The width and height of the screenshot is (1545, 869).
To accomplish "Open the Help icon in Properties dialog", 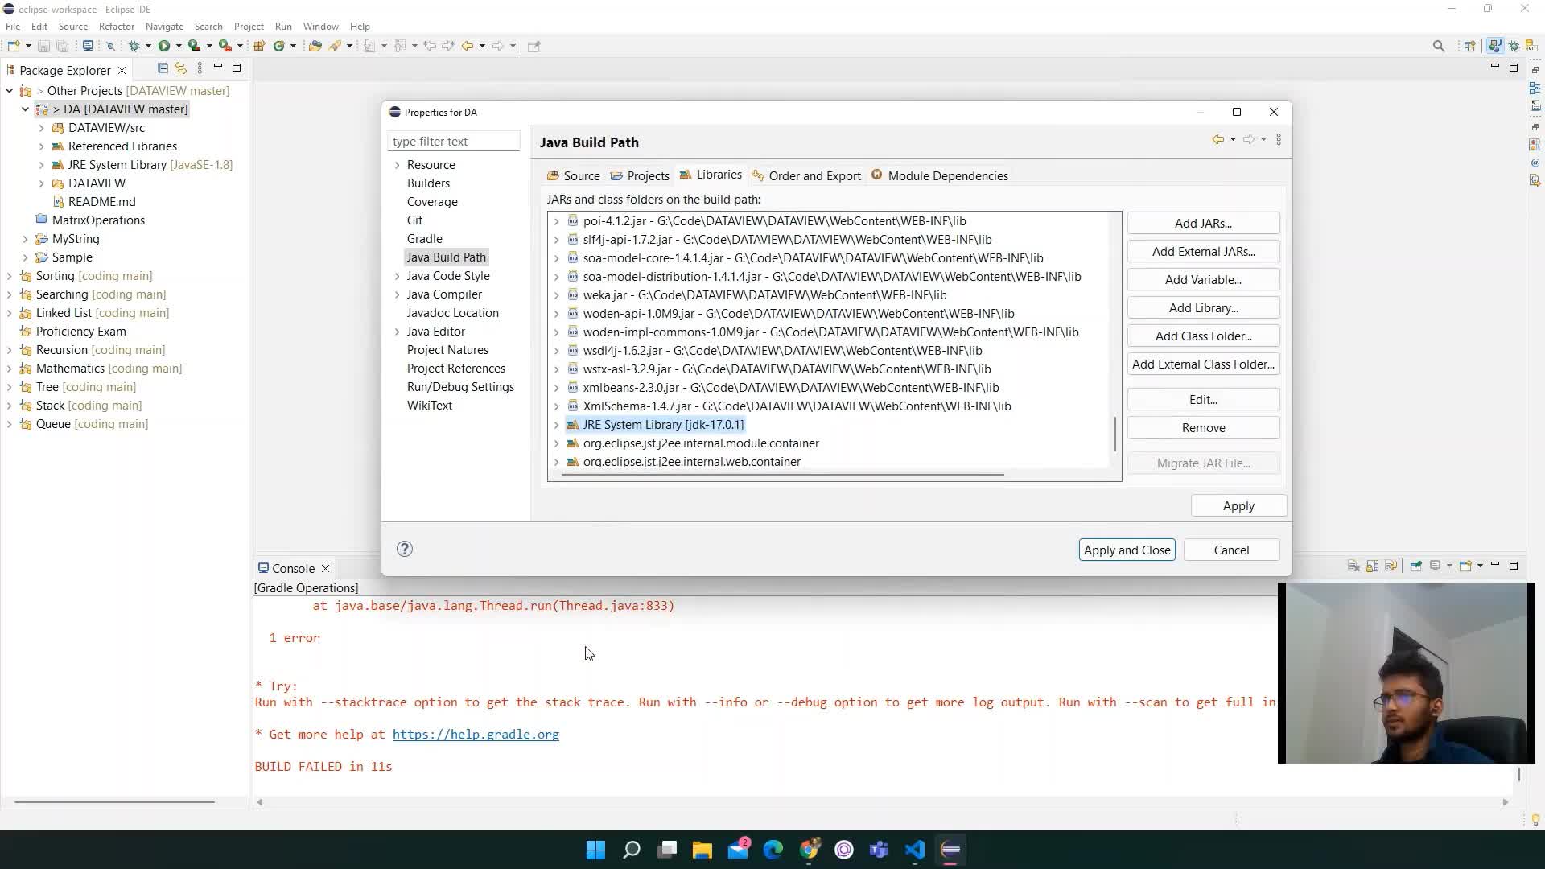I will pyautogui.click(x=404, y=549).
